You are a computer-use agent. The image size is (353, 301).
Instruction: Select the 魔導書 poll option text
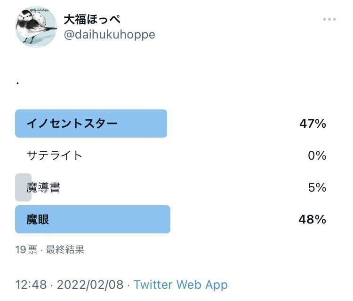pos(44,188)
